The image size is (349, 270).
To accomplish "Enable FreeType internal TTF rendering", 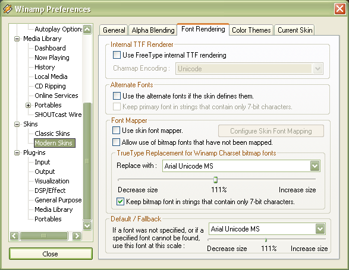I will 117,55.
